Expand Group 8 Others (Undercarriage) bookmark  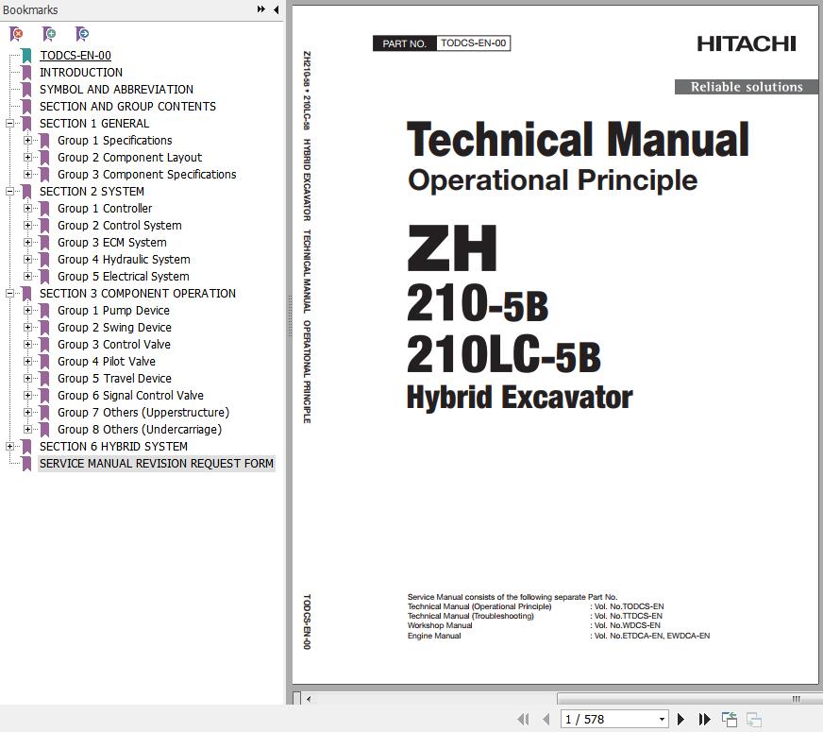(27, 430)
